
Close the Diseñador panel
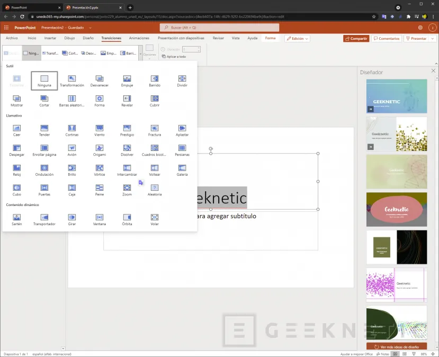(433, 71)
